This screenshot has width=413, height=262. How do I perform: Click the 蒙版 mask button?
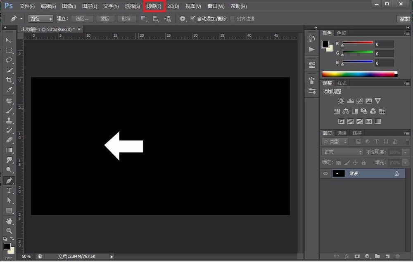[x=105, y=19]
